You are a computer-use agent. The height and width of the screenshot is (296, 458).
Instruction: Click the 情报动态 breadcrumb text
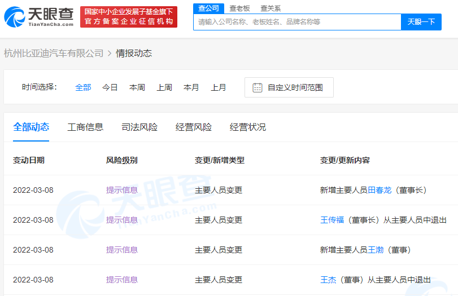(134, 54)
